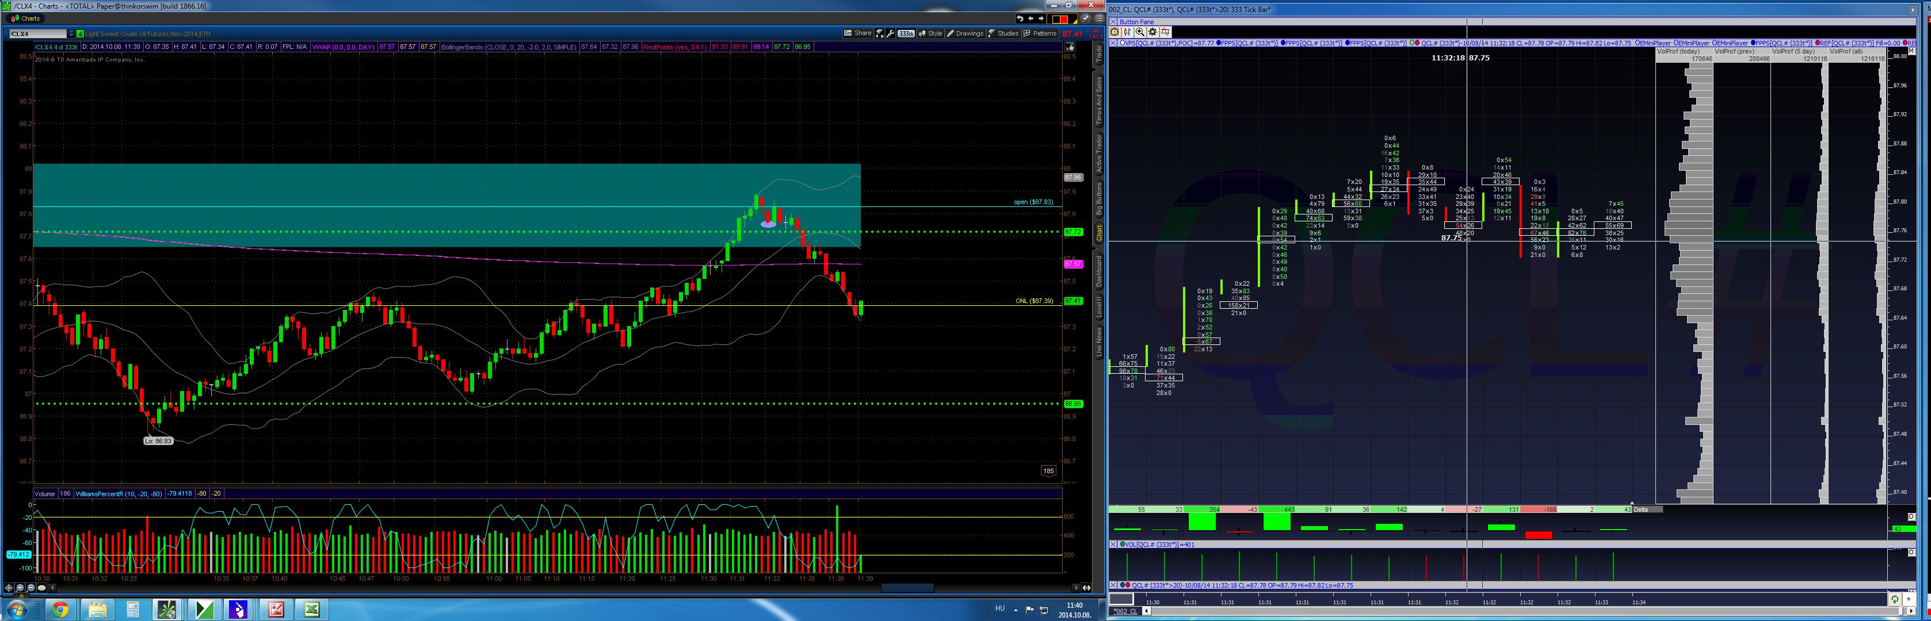Click the zoom in icon below chart
Screen dimensions: 1931x621
pos(20,588)
